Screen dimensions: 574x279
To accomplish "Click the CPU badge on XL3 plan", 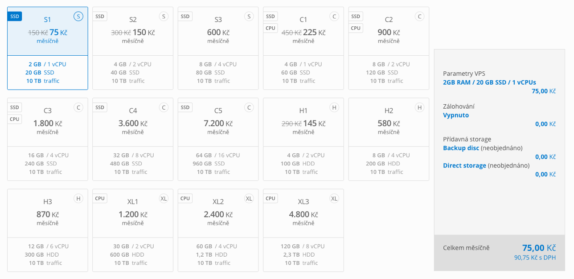I will [x=271, y=198].
